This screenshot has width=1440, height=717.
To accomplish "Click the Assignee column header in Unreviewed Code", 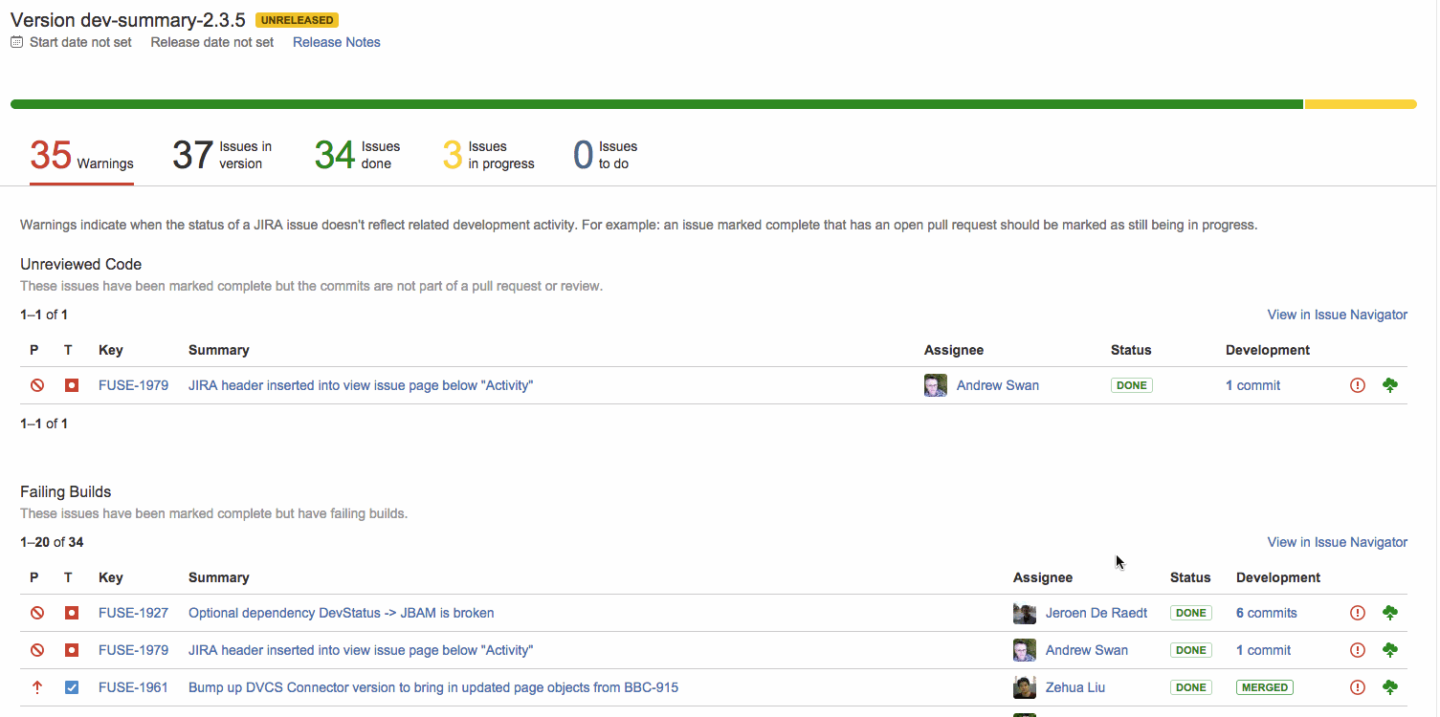I will (x=954, y=350).
